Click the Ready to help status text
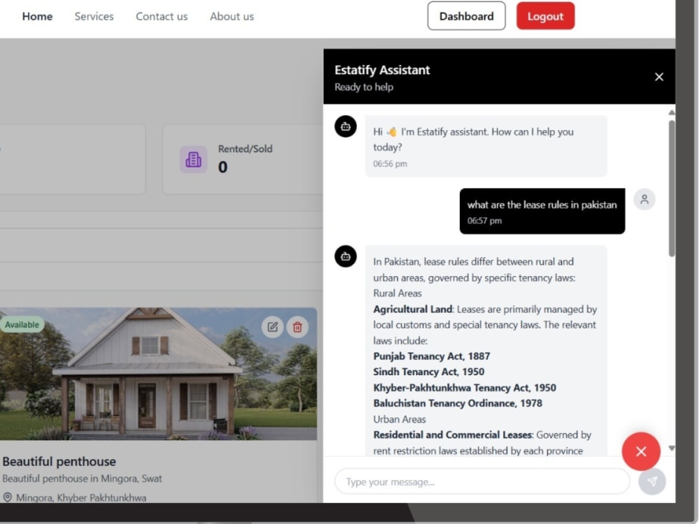 click(x=363, y=87)
